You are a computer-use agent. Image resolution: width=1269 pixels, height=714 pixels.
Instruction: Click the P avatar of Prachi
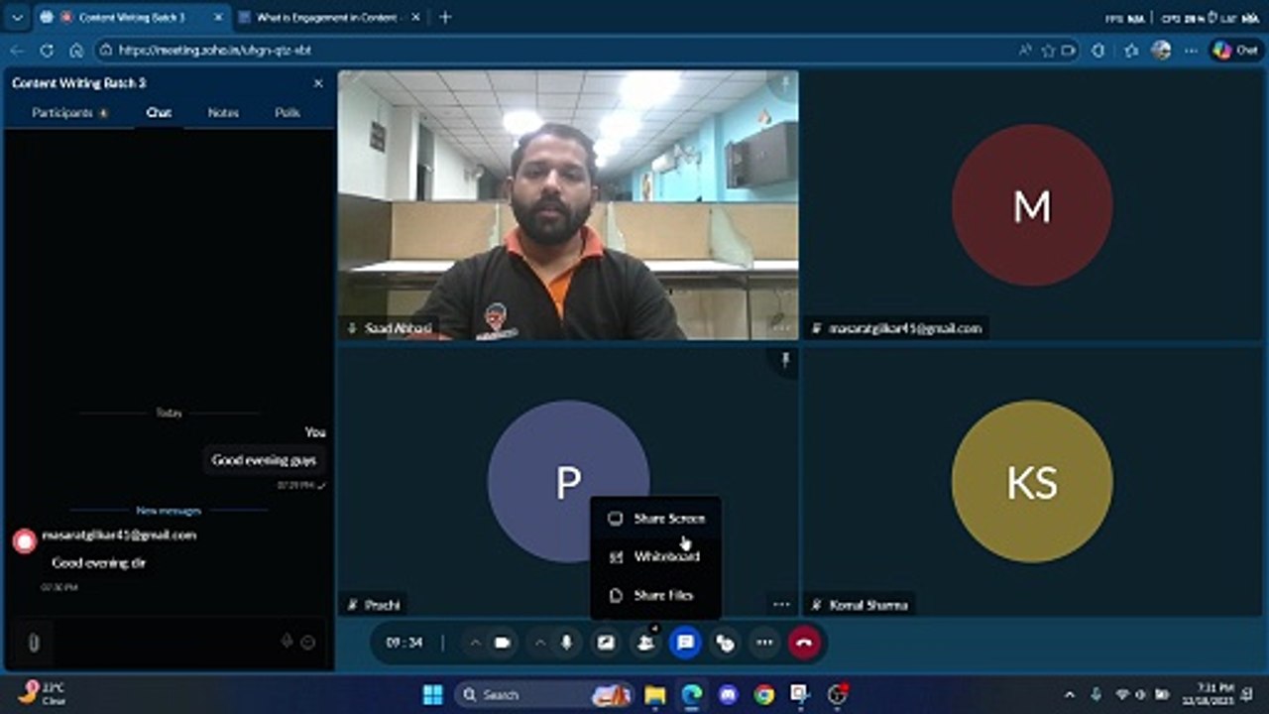pyautogui.click(x=568, y=482)
